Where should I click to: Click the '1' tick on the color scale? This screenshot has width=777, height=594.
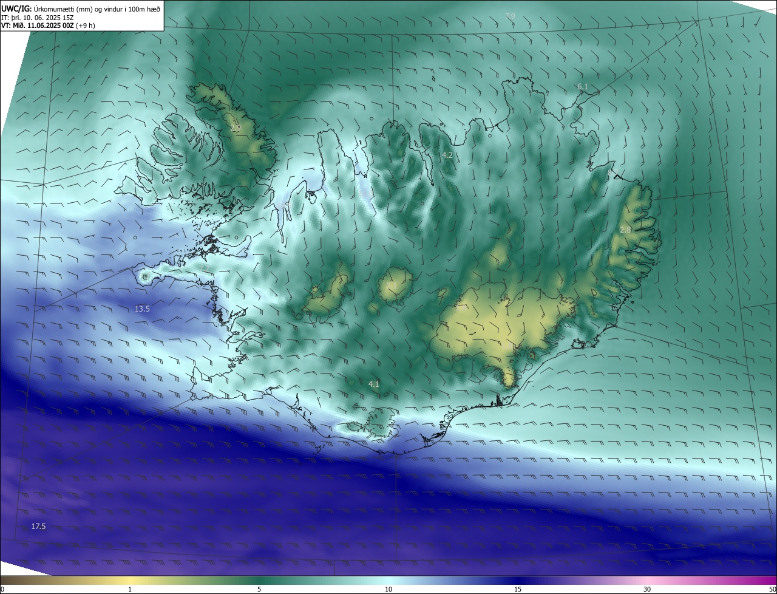[130, 589]
